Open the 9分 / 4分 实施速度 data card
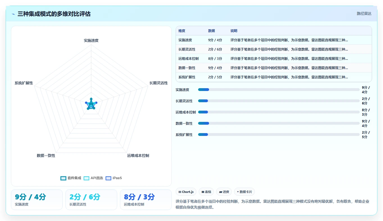This screenshot has width=383, height=221. pos(37,200)
